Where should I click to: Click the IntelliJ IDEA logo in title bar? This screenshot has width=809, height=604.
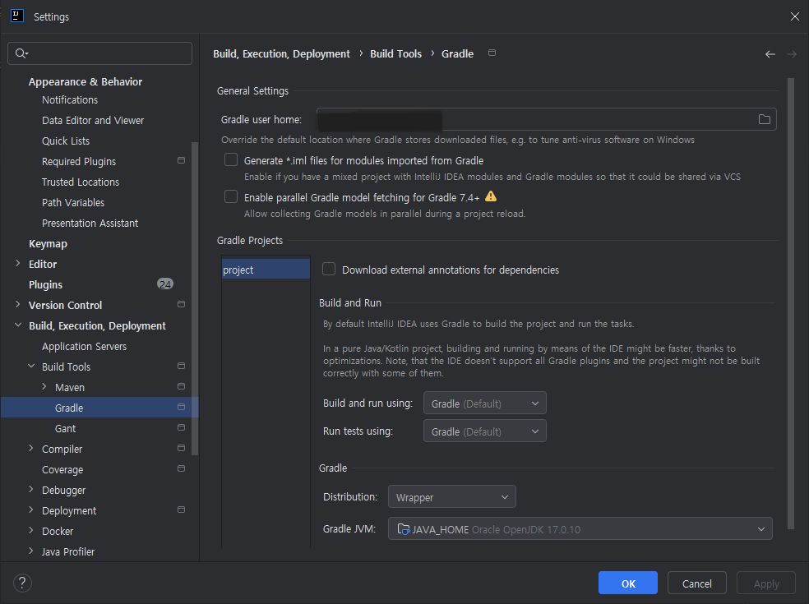click(x=17, y=16)
